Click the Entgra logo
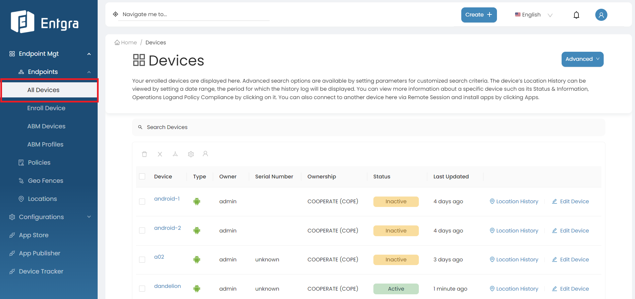Screen dimensions: 635x299 [x=44, y=22]
